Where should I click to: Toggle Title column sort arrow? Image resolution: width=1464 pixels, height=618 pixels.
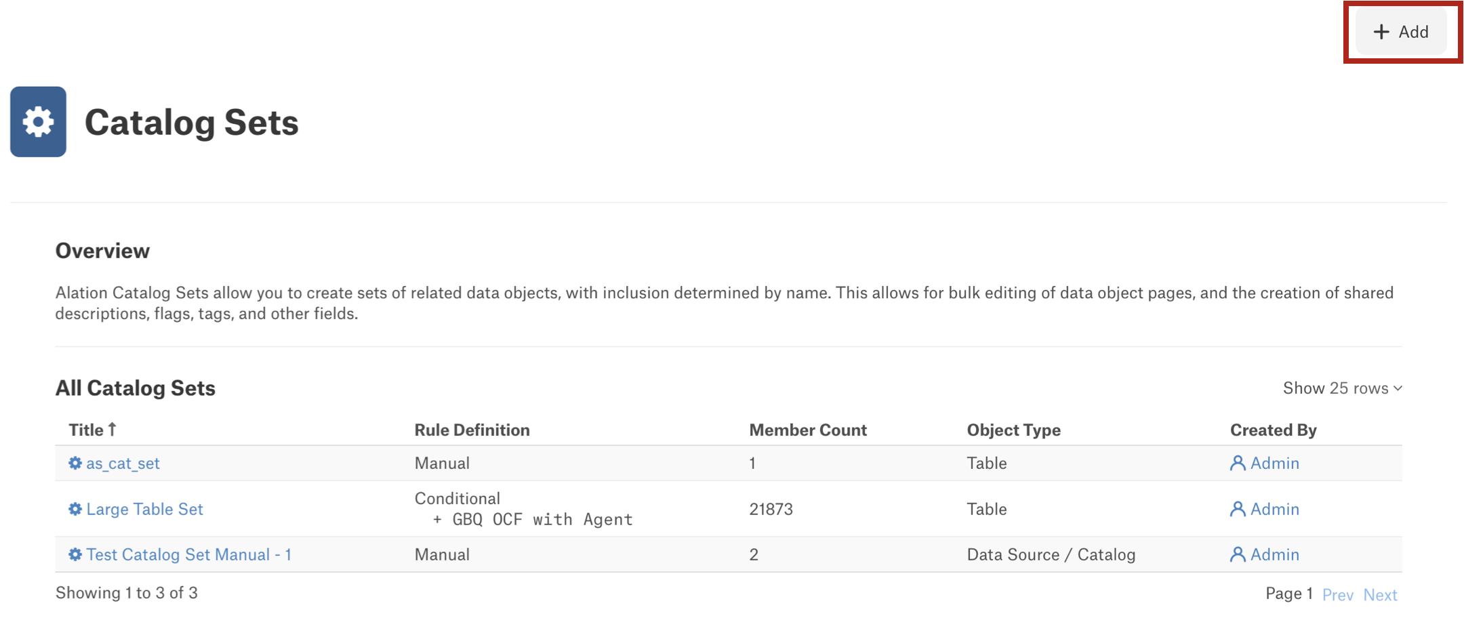tap(113, 429)
